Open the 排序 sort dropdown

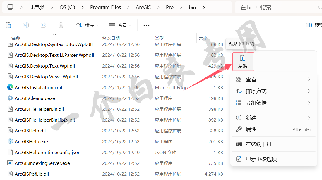click(x=87, y=25)
